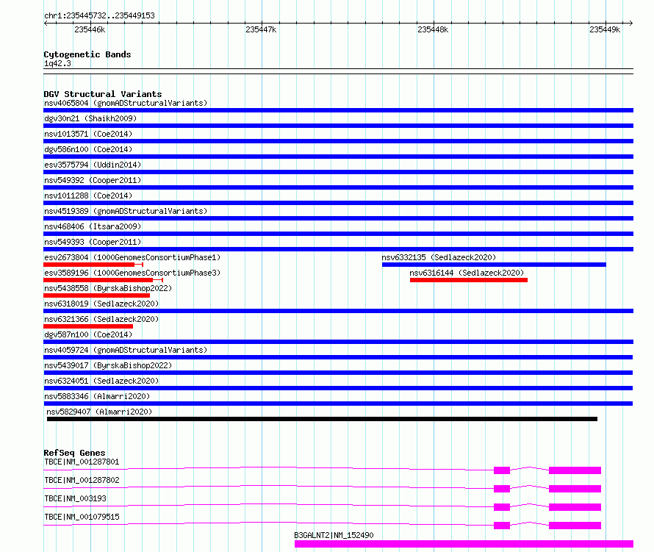
Task: Click red bar under nsv6316144
Action: (469, 280)
